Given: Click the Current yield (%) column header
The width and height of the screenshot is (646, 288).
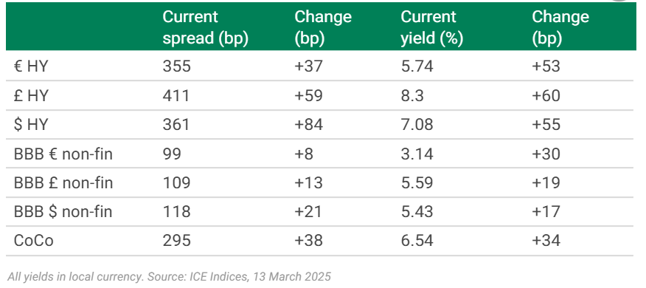Looking at the screenshot, I should point(431,27).
